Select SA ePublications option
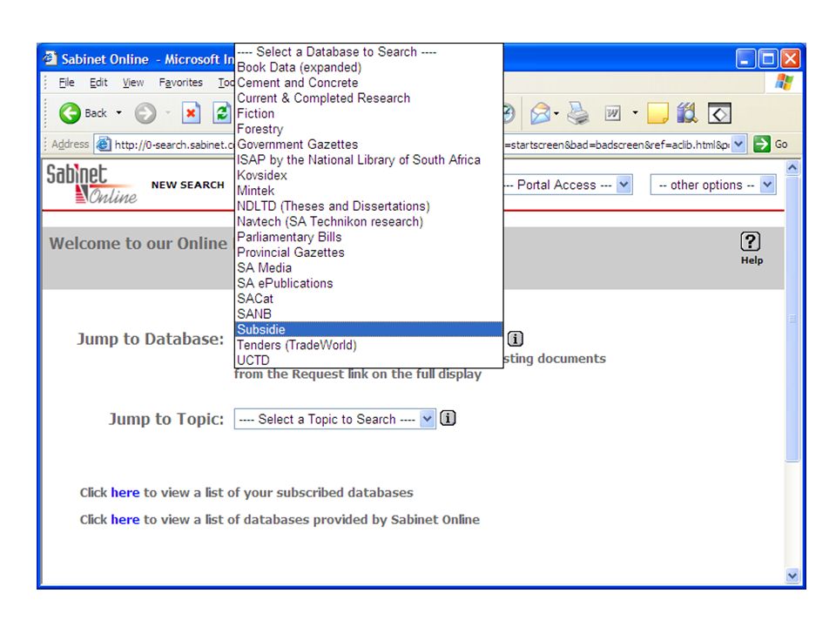This screenshot has width=836, height=627. [368, 284]
